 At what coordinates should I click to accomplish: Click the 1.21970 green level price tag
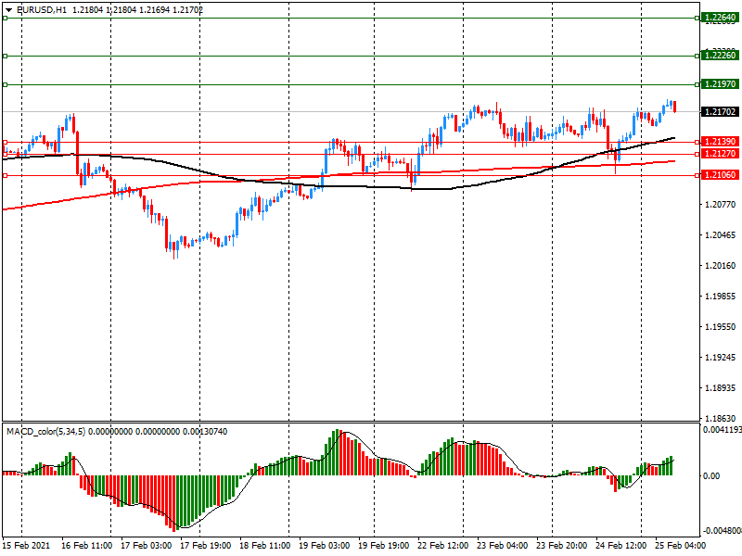click(720, 84)
